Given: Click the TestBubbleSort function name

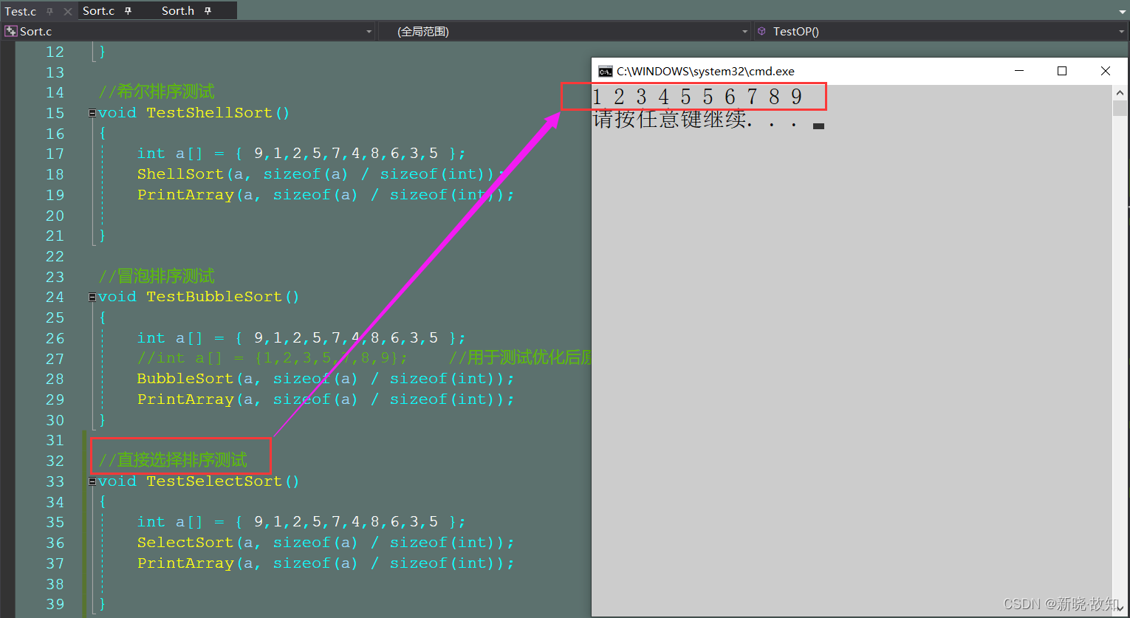Looking at the screenshot, I should click(214, 297).
